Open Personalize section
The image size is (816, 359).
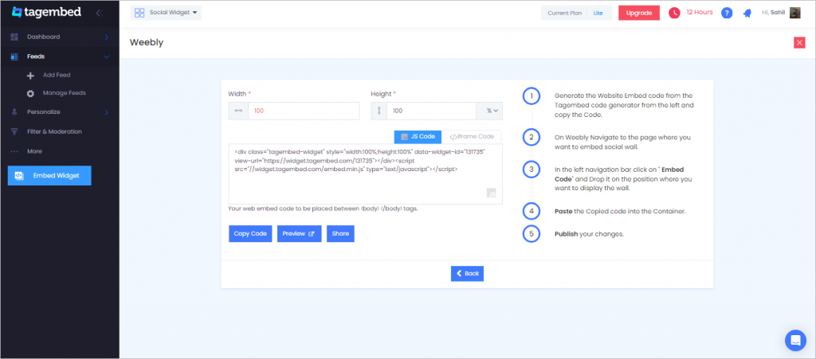pos(44,111)
